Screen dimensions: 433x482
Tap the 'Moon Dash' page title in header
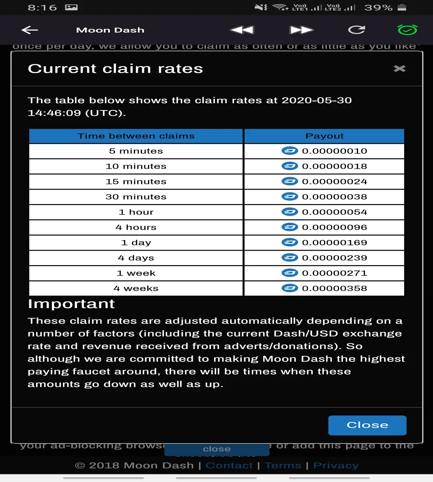pos(110,30)
